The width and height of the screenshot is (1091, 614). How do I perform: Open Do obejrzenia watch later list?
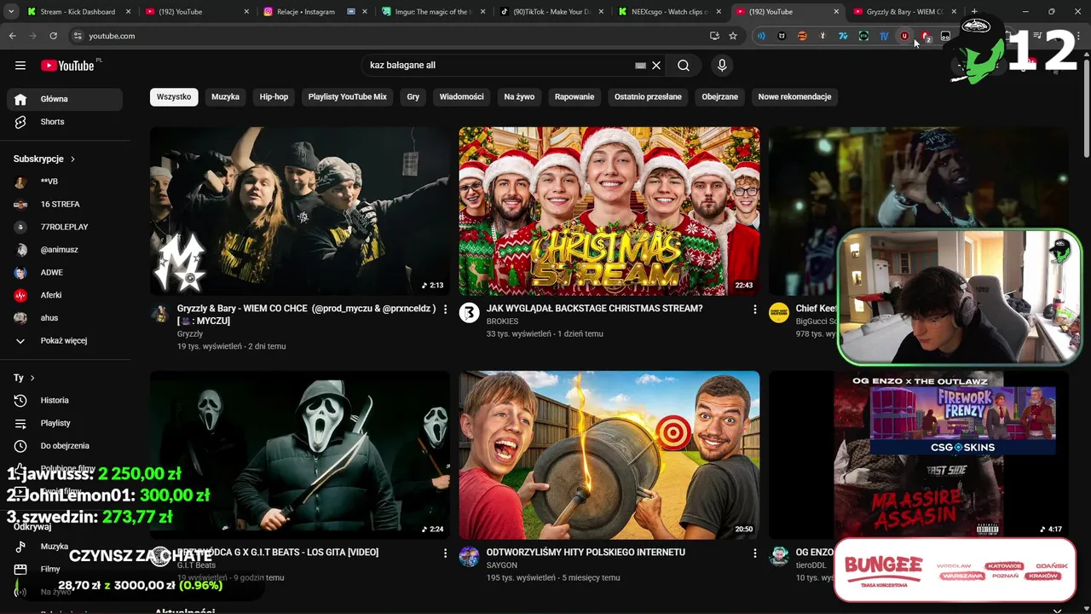tap(65, 446)
